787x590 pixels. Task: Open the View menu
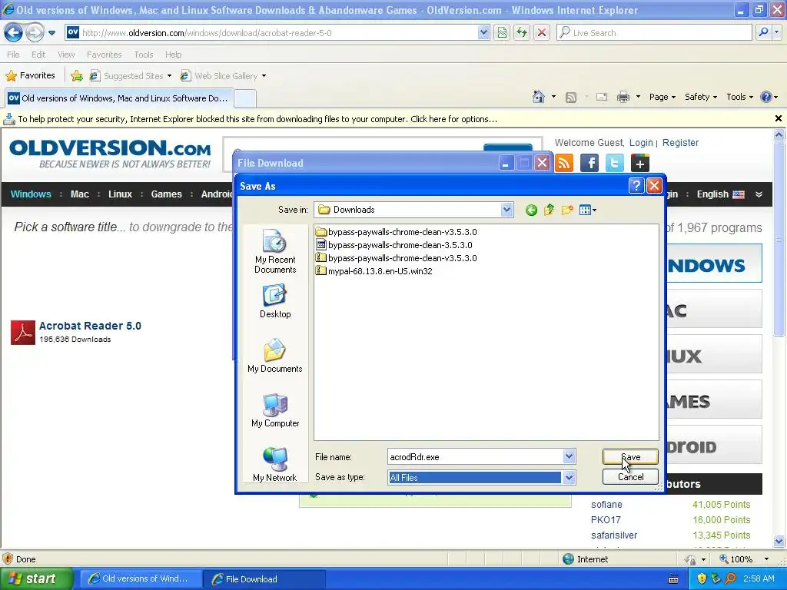66,55
